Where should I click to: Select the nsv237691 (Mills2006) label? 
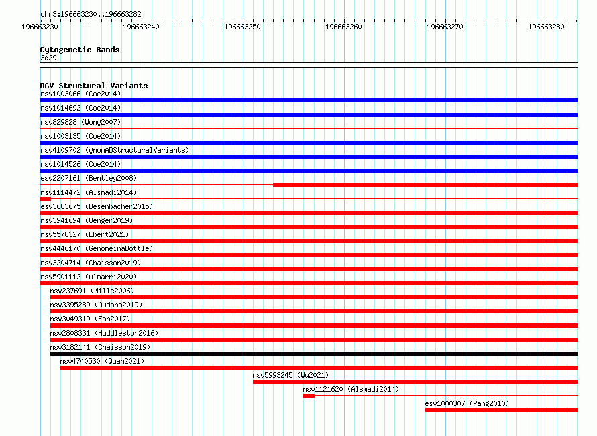tap(92, 291)
